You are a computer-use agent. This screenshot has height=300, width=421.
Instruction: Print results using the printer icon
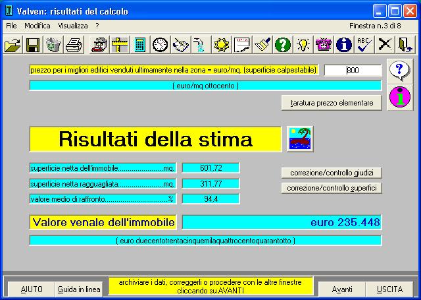pyautogui.click(x=74, y=45)
